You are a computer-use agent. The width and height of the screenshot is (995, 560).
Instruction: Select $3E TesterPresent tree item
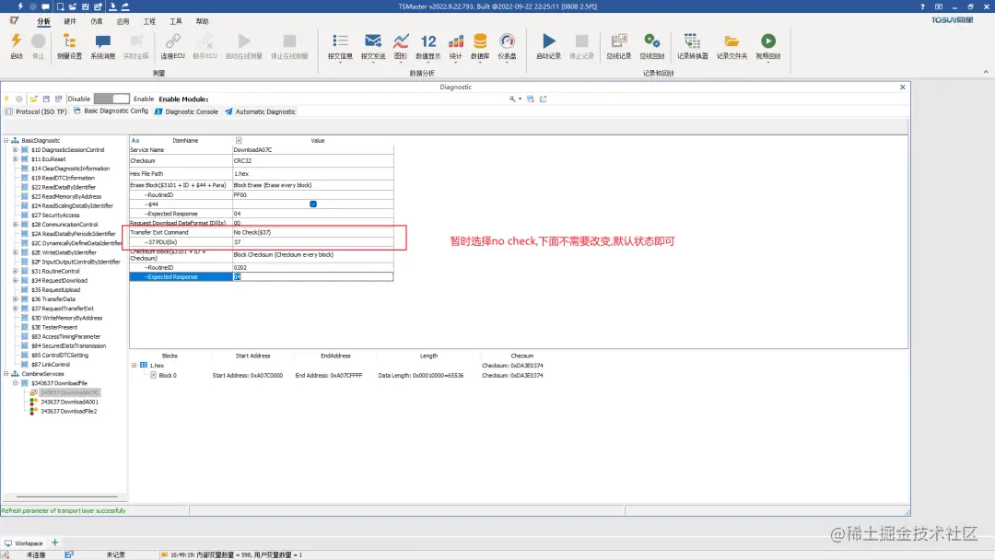click(54, 327)
